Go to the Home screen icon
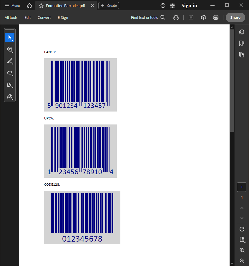 [x=29, y=6]
